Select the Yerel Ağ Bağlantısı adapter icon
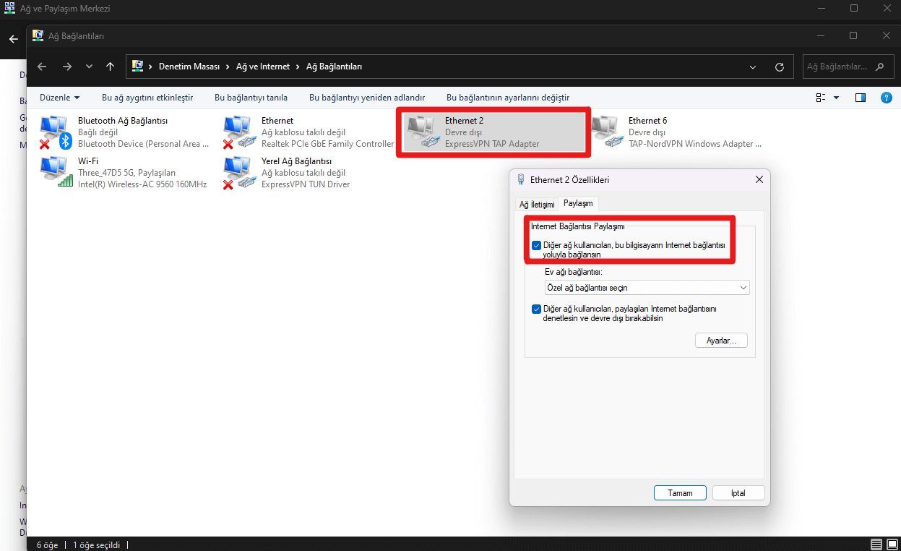The height and width of the screenshot is (551, 901). 240,173
